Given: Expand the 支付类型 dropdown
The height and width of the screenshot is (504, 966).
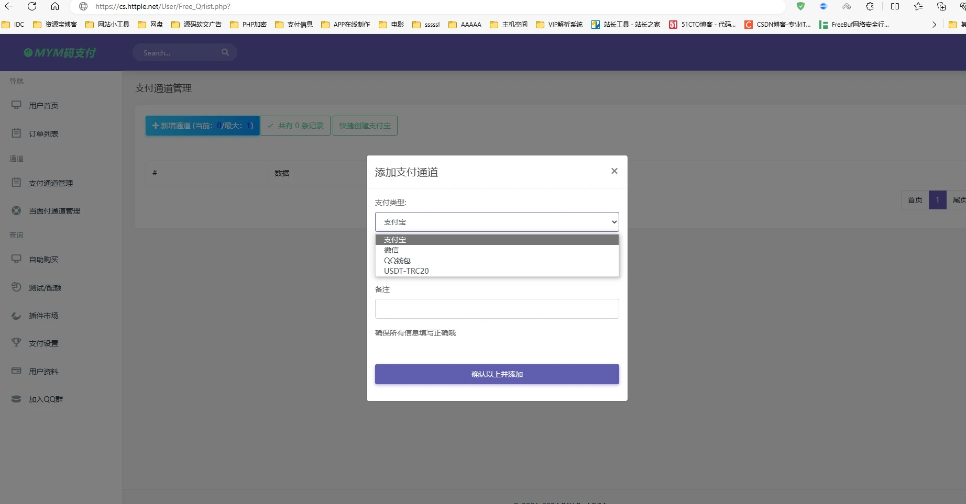Looking at the screenshot, I should 497,222.
